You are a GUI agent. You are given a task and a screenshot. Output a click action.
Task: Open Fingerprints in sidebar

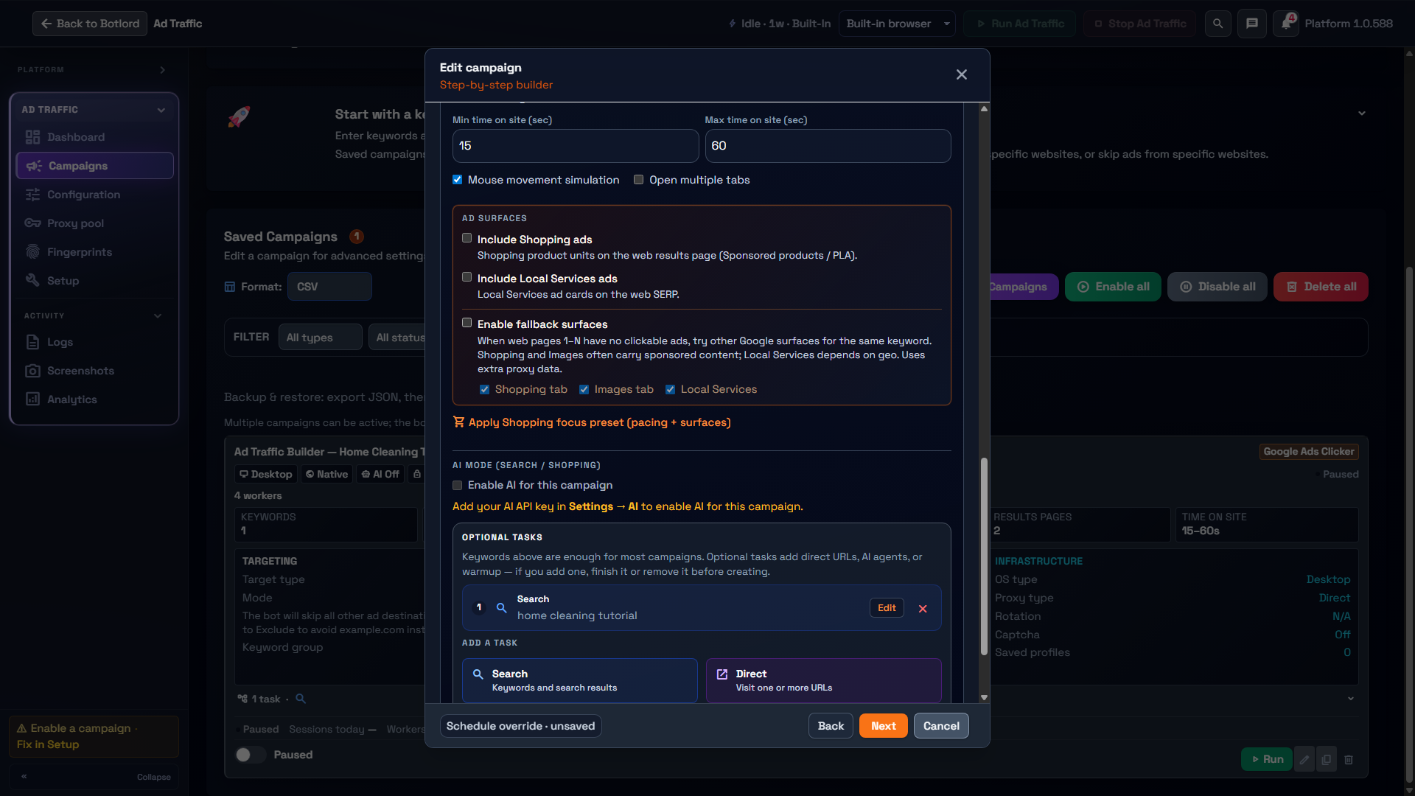point(94,252)
